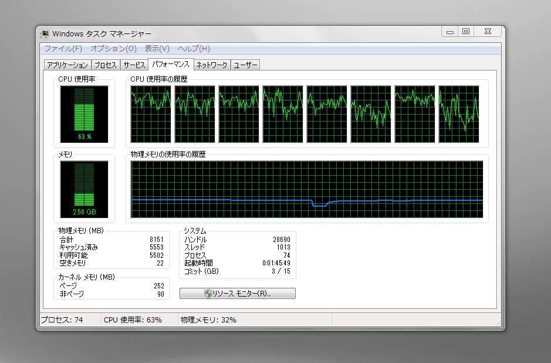Click the 利用可能 value 5502
This screenshot has height=363, width=551.
[156, 256]
